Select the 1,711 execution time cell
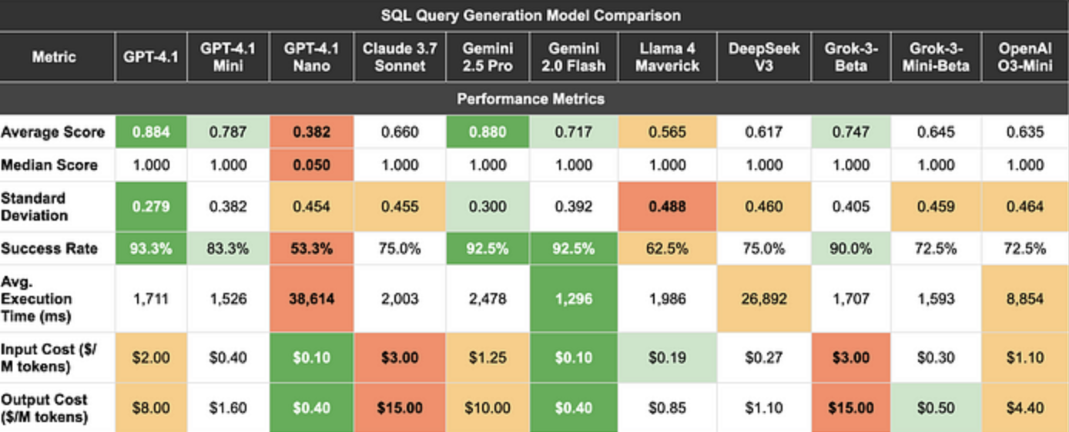Viewport: 1069px width, 432px height. click(151, 298)
